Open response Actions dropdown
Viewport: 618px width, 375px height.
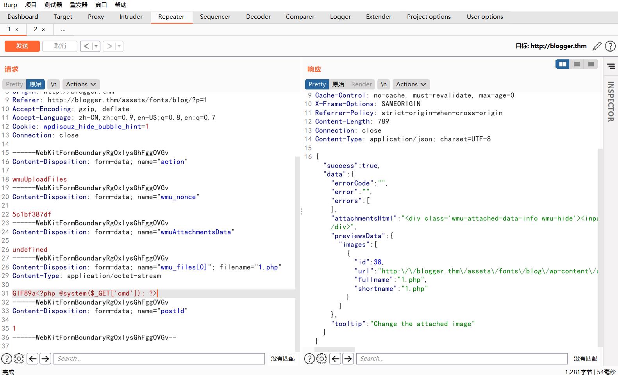pos(411,84)
